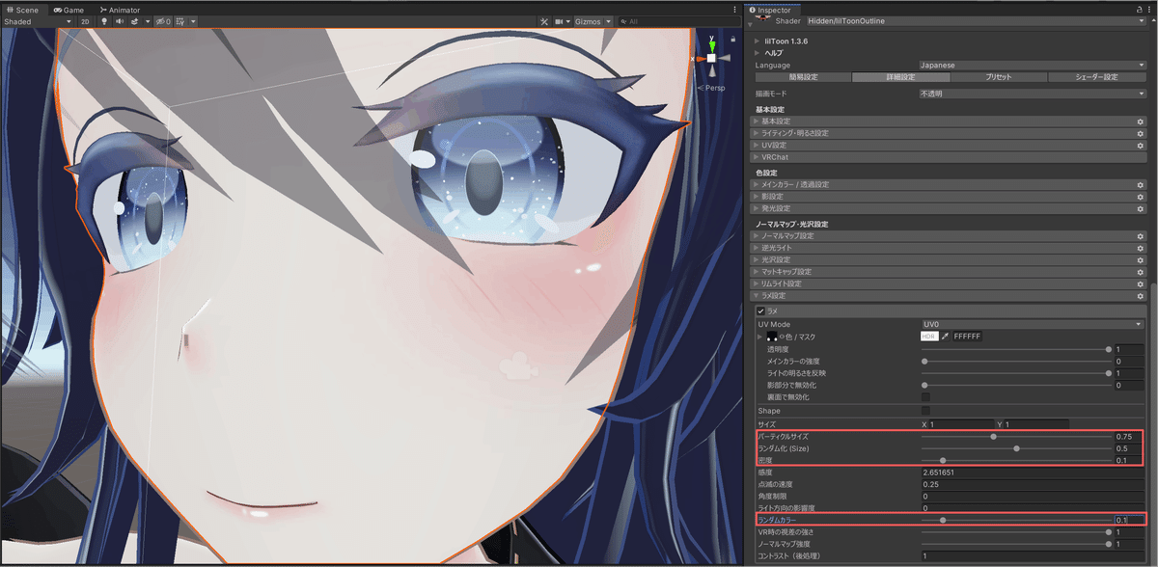Open scene effects dropdown arrow
The height and width of the screenshot is (567, 1158).
coord(147,21)
